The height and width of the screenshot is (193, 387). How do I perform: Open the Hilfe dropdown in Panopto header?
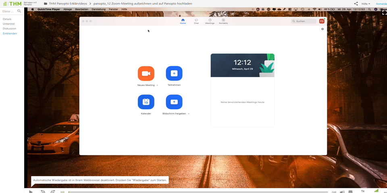(366, 4)
